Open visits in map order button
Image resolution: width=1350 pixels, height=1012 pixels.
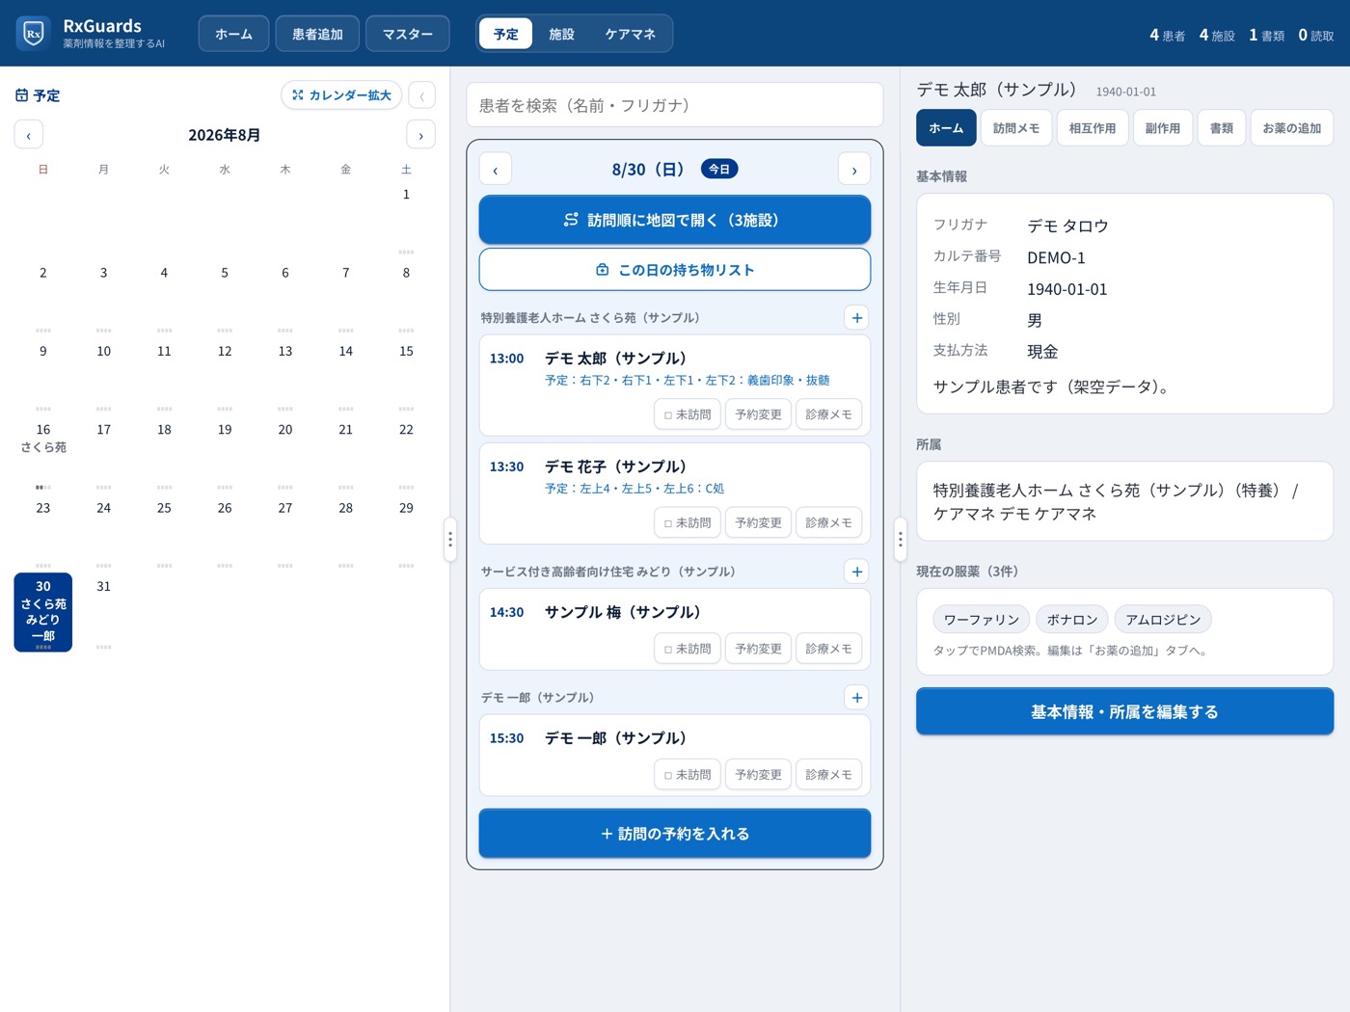pos(675,220)
